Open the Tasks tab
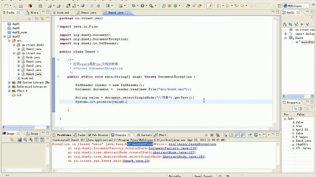Viewport: 316px width, 177px height. pos(79,135)
